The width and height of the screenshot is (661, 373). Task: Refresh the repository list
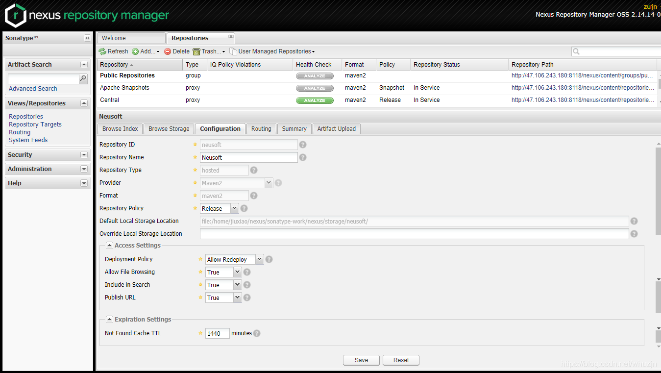[113, 51]
